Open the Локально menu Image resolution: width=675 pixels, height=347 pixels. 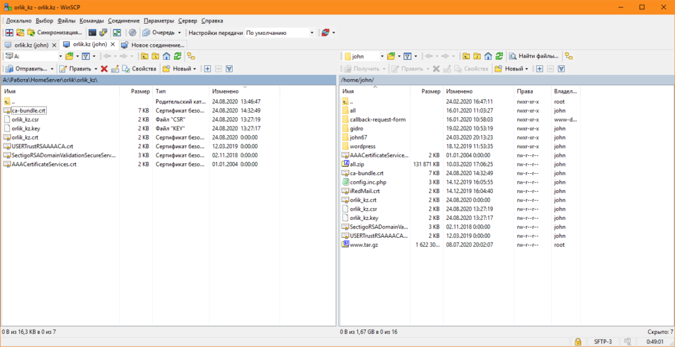coord(19,20)
